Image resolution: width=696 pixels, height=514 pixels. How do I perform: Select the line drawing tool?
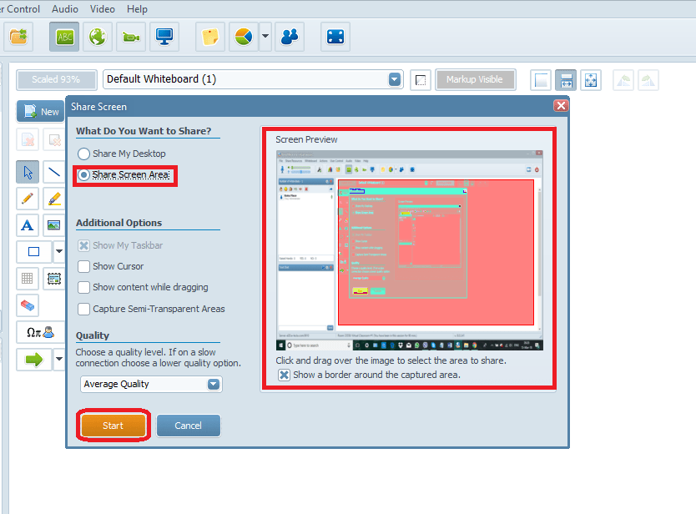tap(54, 172)
